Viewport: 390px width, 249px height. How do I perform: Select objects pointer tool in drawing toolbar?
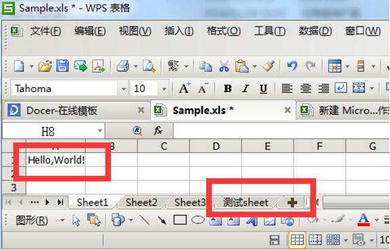point(77,220)
